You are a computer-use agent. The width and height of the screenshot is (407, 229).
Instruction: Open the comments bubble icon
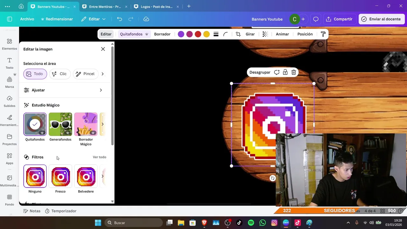click(316, 19)
